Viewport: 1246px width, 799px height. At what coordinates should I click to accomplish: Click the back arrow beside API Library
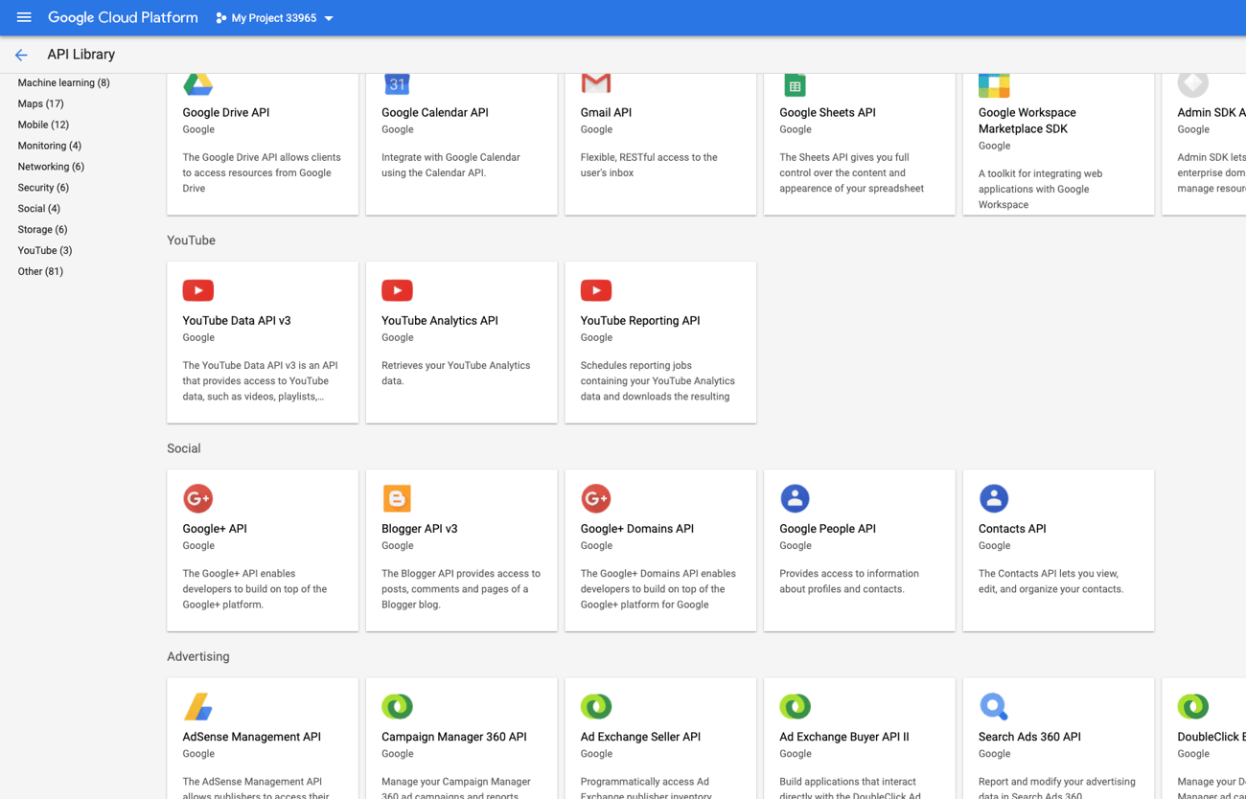pyautogui.click(x=21, y=55)
